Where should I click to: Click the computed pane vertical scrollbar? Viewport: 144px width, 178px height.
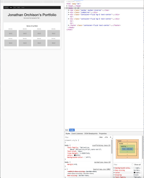coord(143,147)
